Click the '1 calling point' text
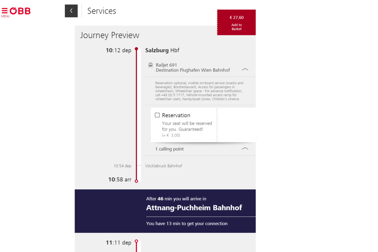The width and height of the screenshot is (378, 252). click(169, 149)
